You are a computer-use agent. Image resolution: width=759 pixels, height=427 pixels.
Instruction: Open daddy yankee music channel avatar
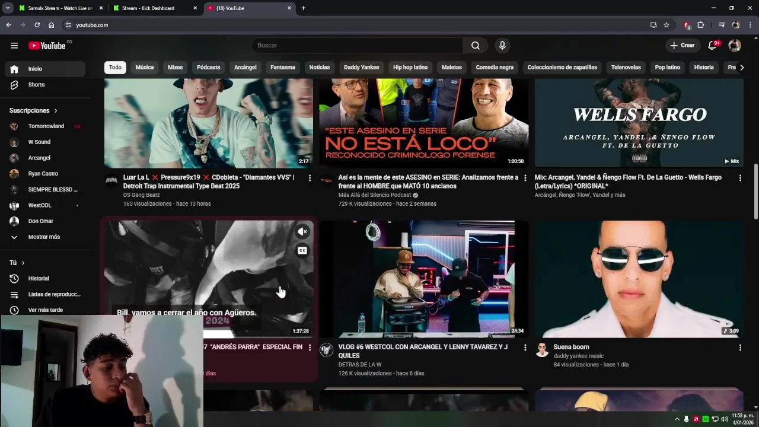point(542,350)
